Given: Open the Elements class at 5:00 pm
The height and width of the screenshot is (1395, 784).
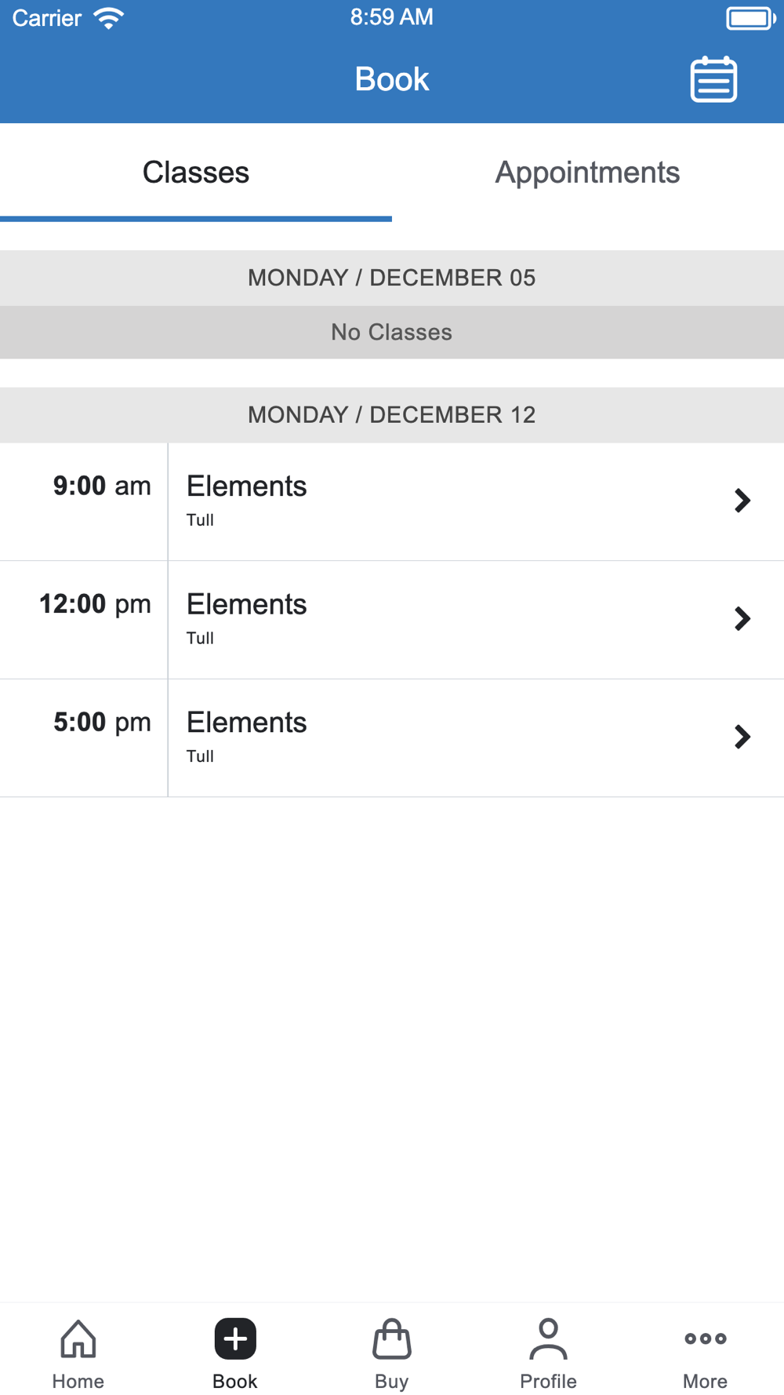Looking at the screenshot, I should (x=392, y=738).
